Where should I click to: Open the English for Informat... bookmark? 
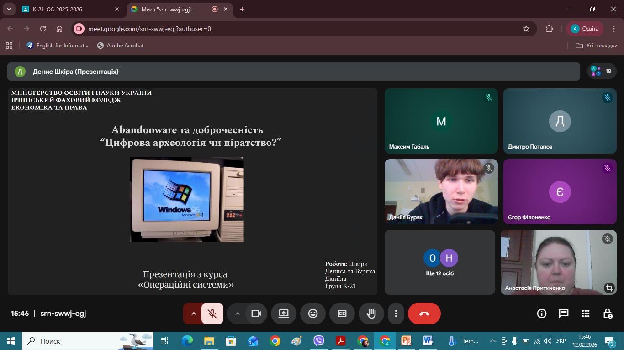57,46
